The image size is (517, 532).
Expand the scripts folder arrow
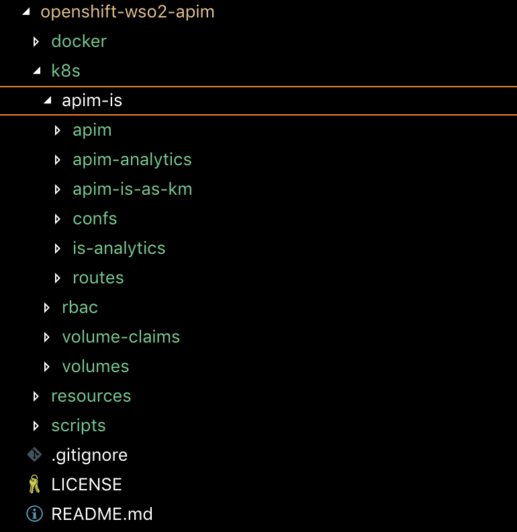(37, 426)
